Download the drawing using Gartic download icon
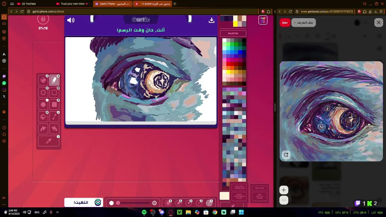Viewport: 386px width, 217px height. point(211,20)
